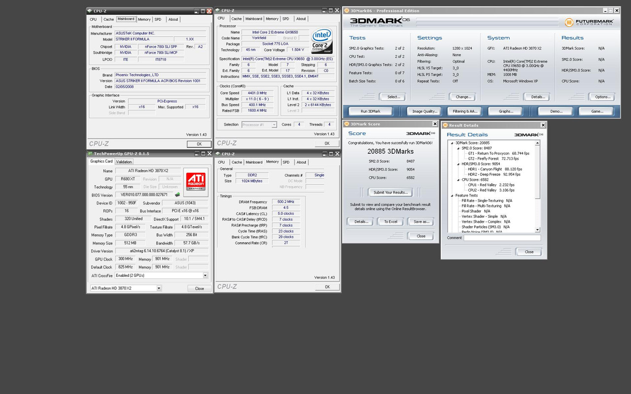Image resolution: width=631 pixels, height=394 pixels.
Task: Switch to the Validation tab in GPU-Z
Action: (x=124, y=162)
